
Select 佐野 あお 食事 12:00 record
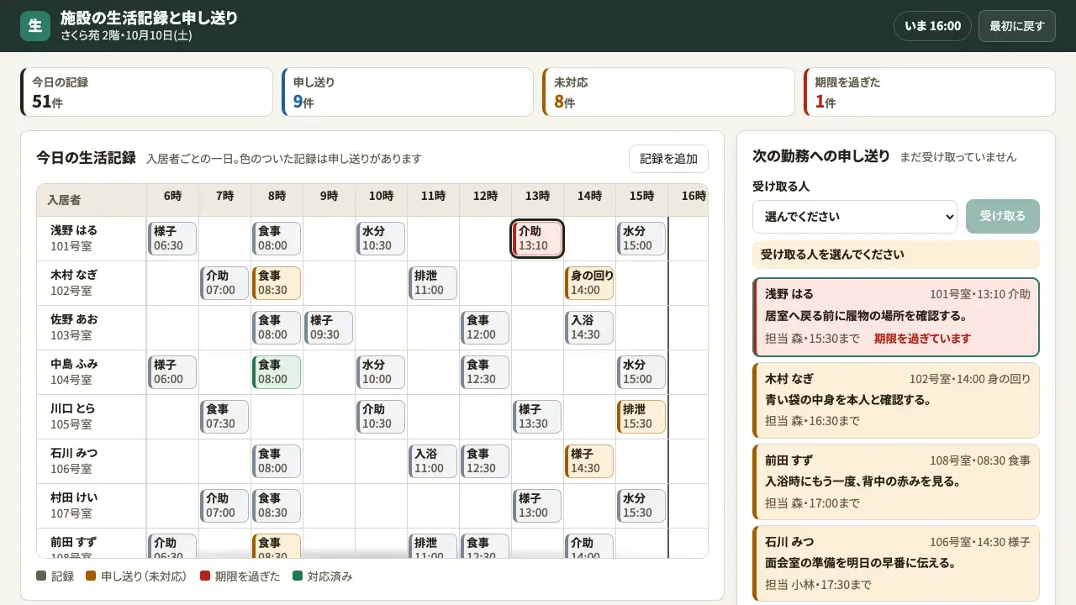tap(485, 328)
